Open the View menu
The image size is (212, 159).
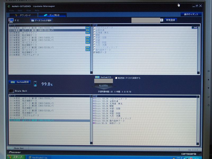[x=29, y=11]
